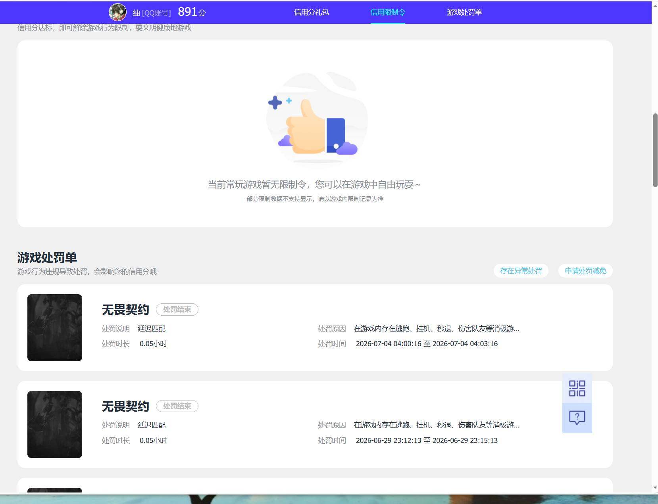Switch to 信用分礼包 tab

tap(311, 12)
